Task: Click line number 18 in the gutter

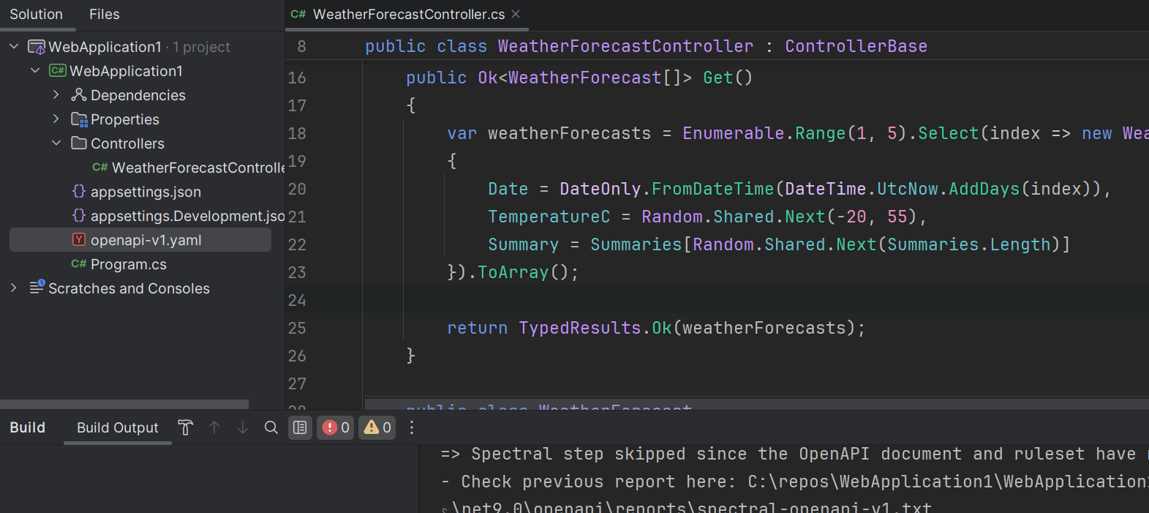Action: tap(297, 133)
